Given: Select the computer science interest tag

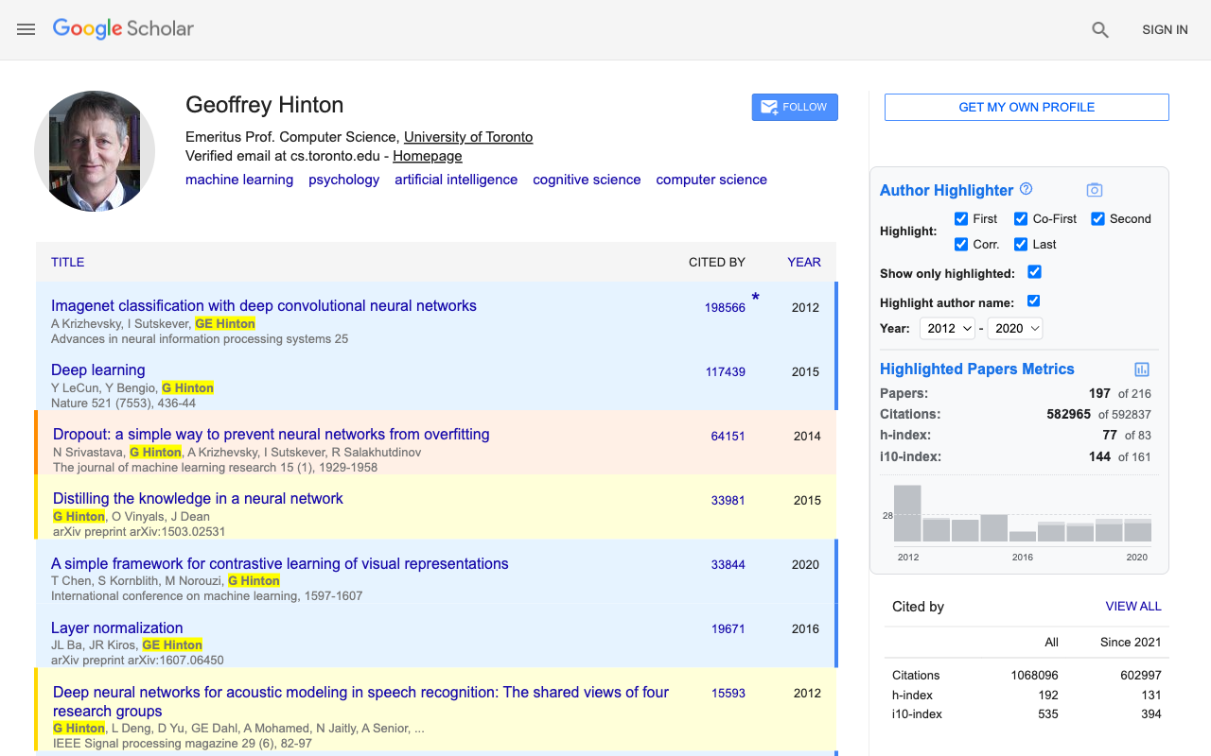Looking at the screenshot, I should click(x=711, y=180).
